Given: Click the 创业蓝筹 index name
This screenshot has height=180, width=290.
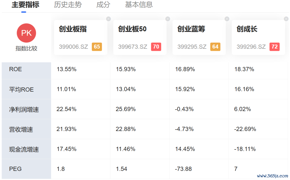Looking at the screenshot, I should (x=191, y=29).
